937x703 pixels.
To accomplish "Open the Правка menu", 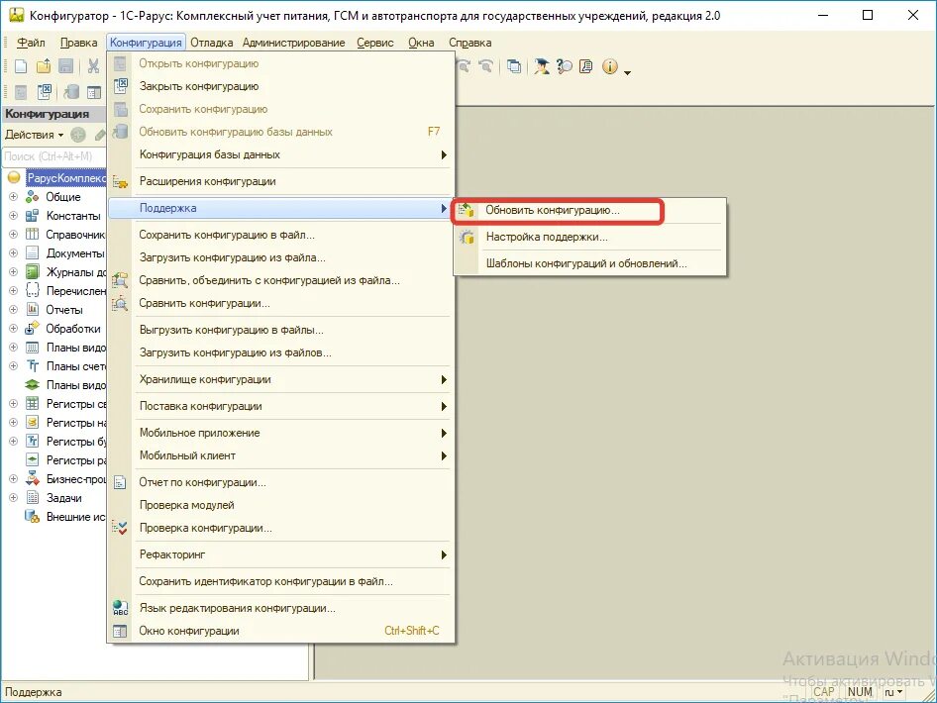I will [78, 43].
